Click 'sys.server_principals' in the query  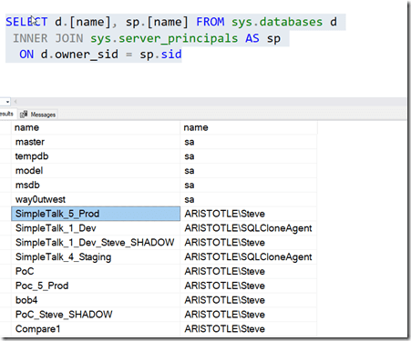(164, 39)
